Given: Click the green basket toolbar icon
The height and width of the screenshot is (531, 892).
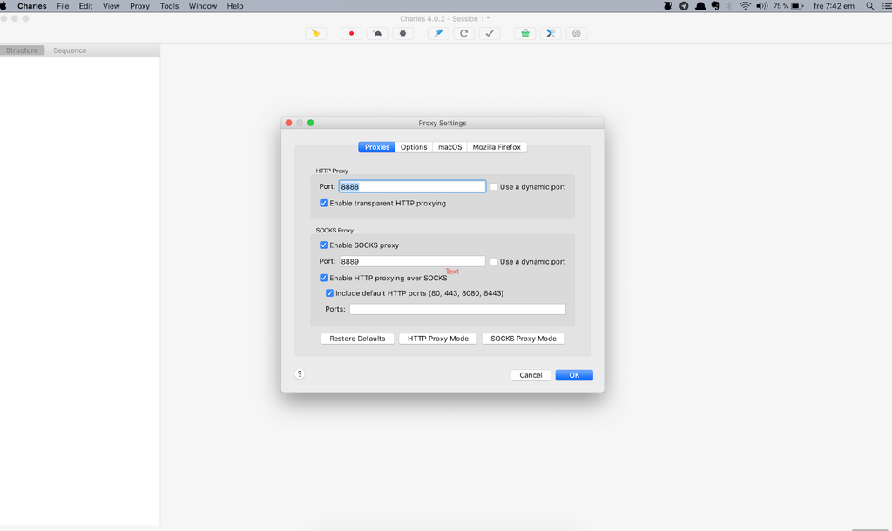Looking at the screenshot, I should point(525,34).
